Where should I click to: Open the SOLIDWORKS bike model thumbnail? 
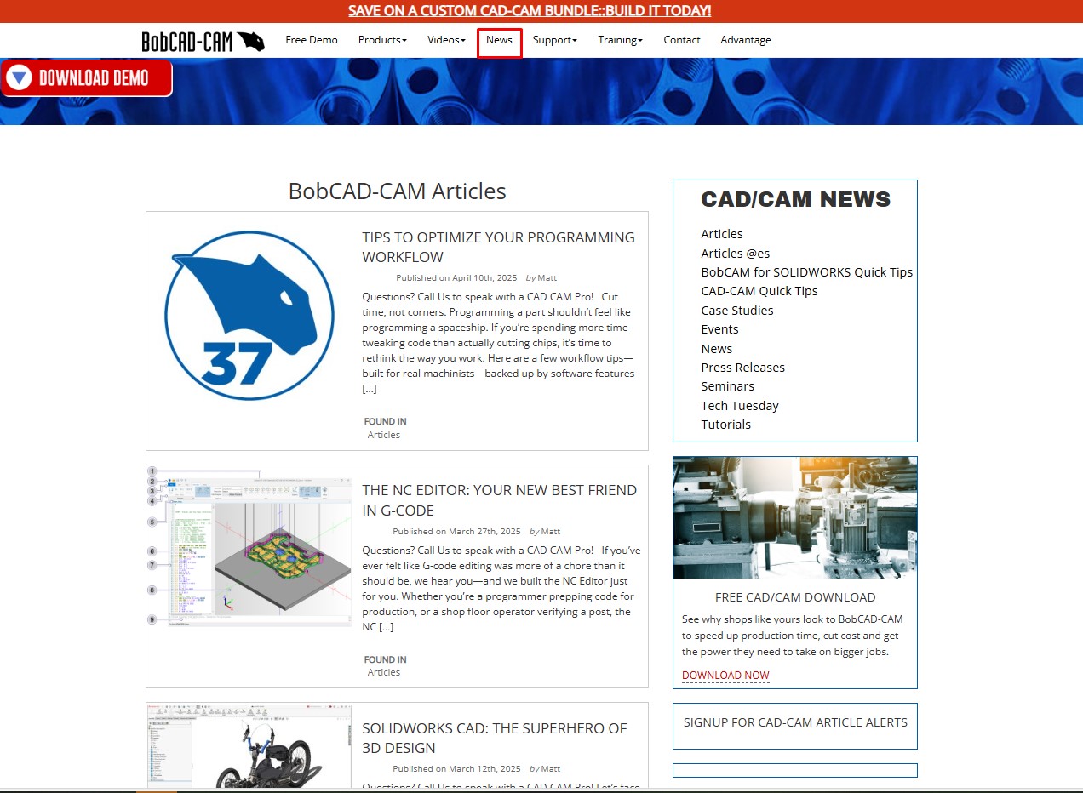click(249, 745)
